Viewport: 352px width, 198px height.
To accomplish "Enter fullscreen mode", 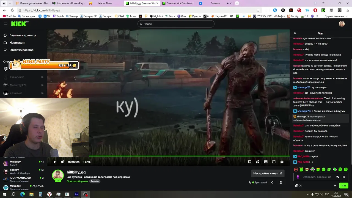I will tap(274, 162).
